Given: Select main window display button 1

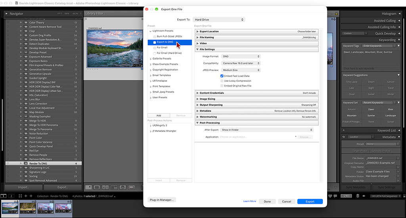Looking at the screenshot, I should pyautogui.click(x=3, y=196).
